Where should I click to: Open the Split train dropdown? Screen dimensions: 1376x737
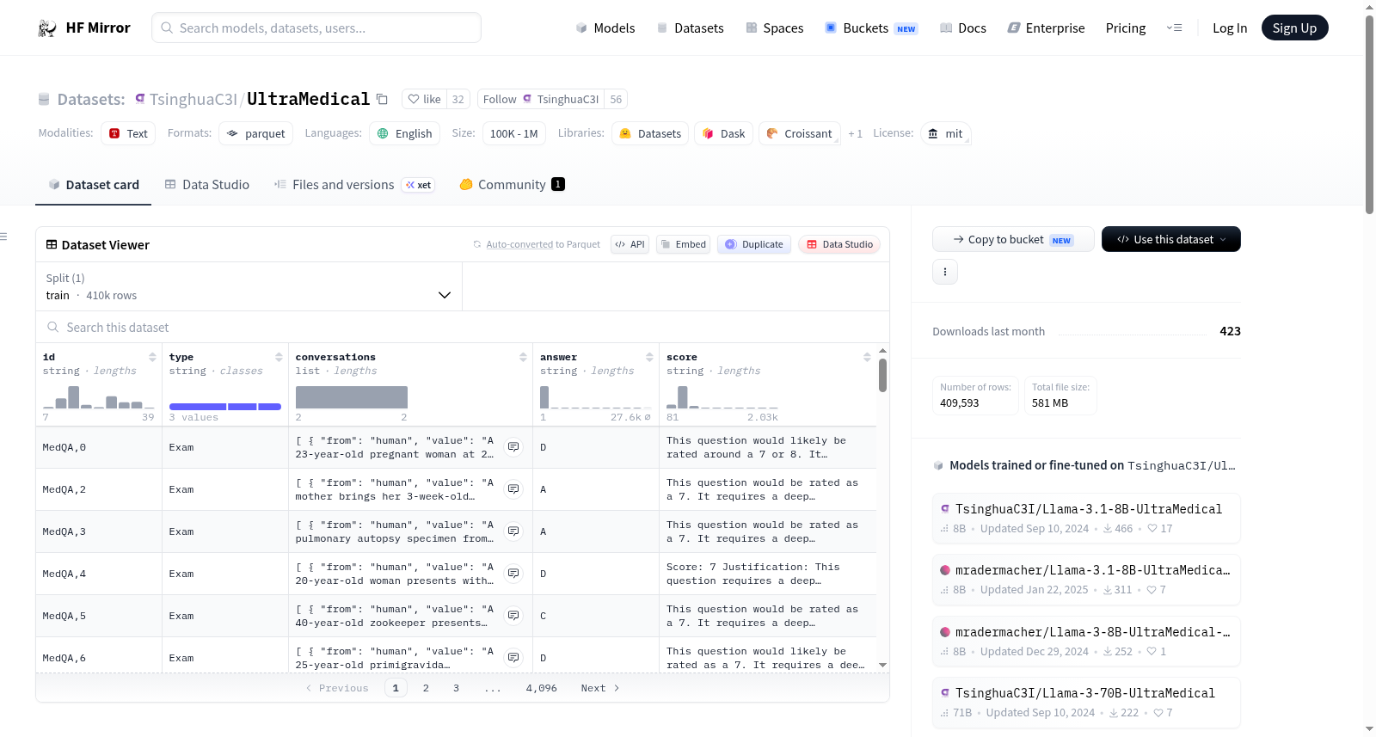pos(249,287)
